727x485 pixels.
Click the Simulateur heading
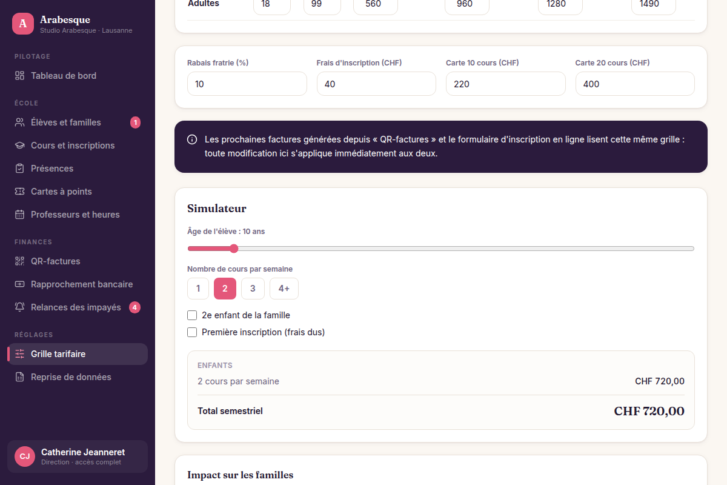pos(217,209)
